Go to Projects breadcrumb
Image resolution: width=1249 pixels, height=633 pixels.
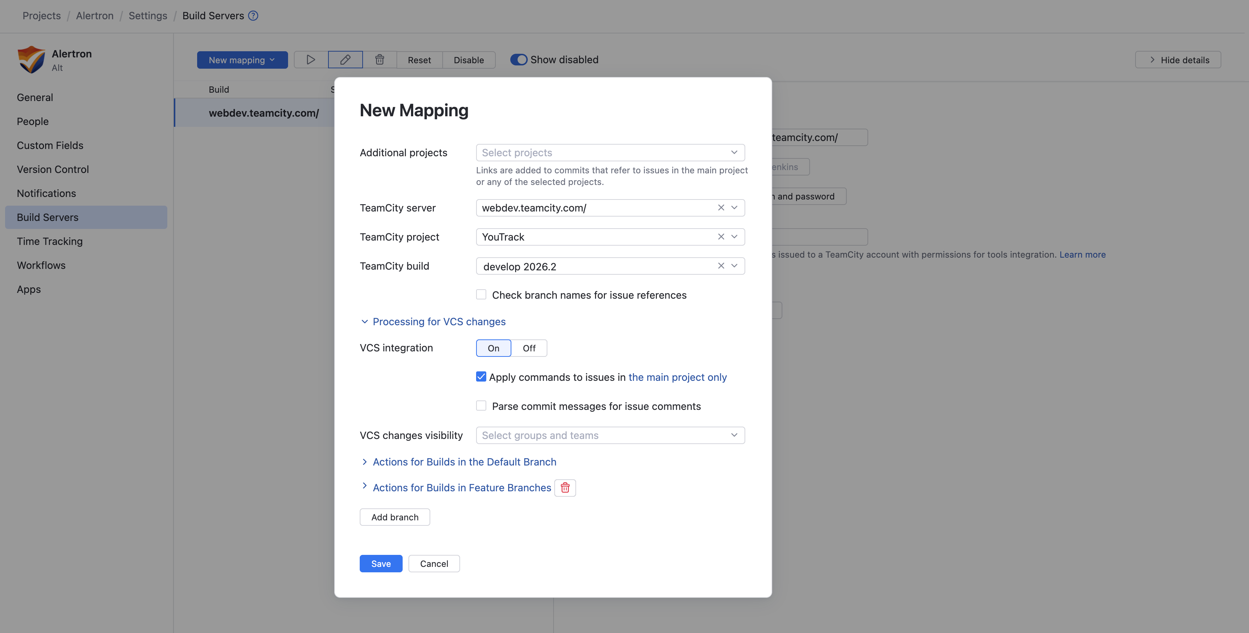pos(42,16)
